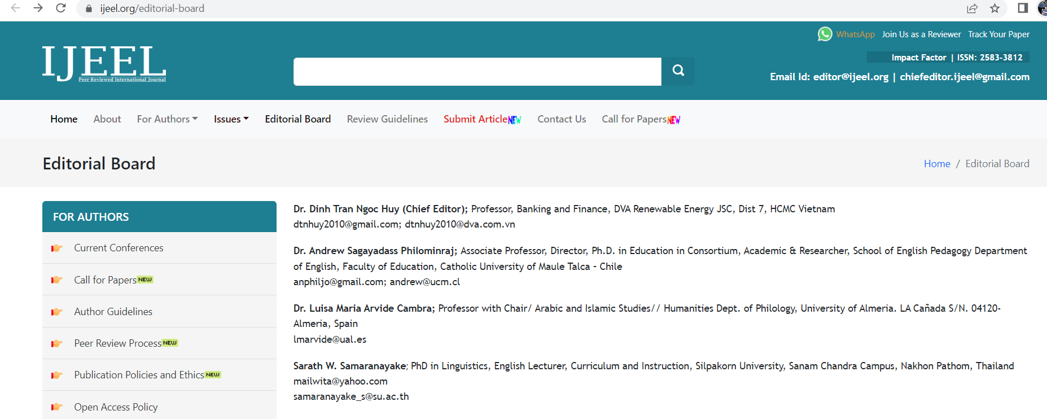Bookmark the page using the star icon
1047x419 pixels.
click(995, 8)
